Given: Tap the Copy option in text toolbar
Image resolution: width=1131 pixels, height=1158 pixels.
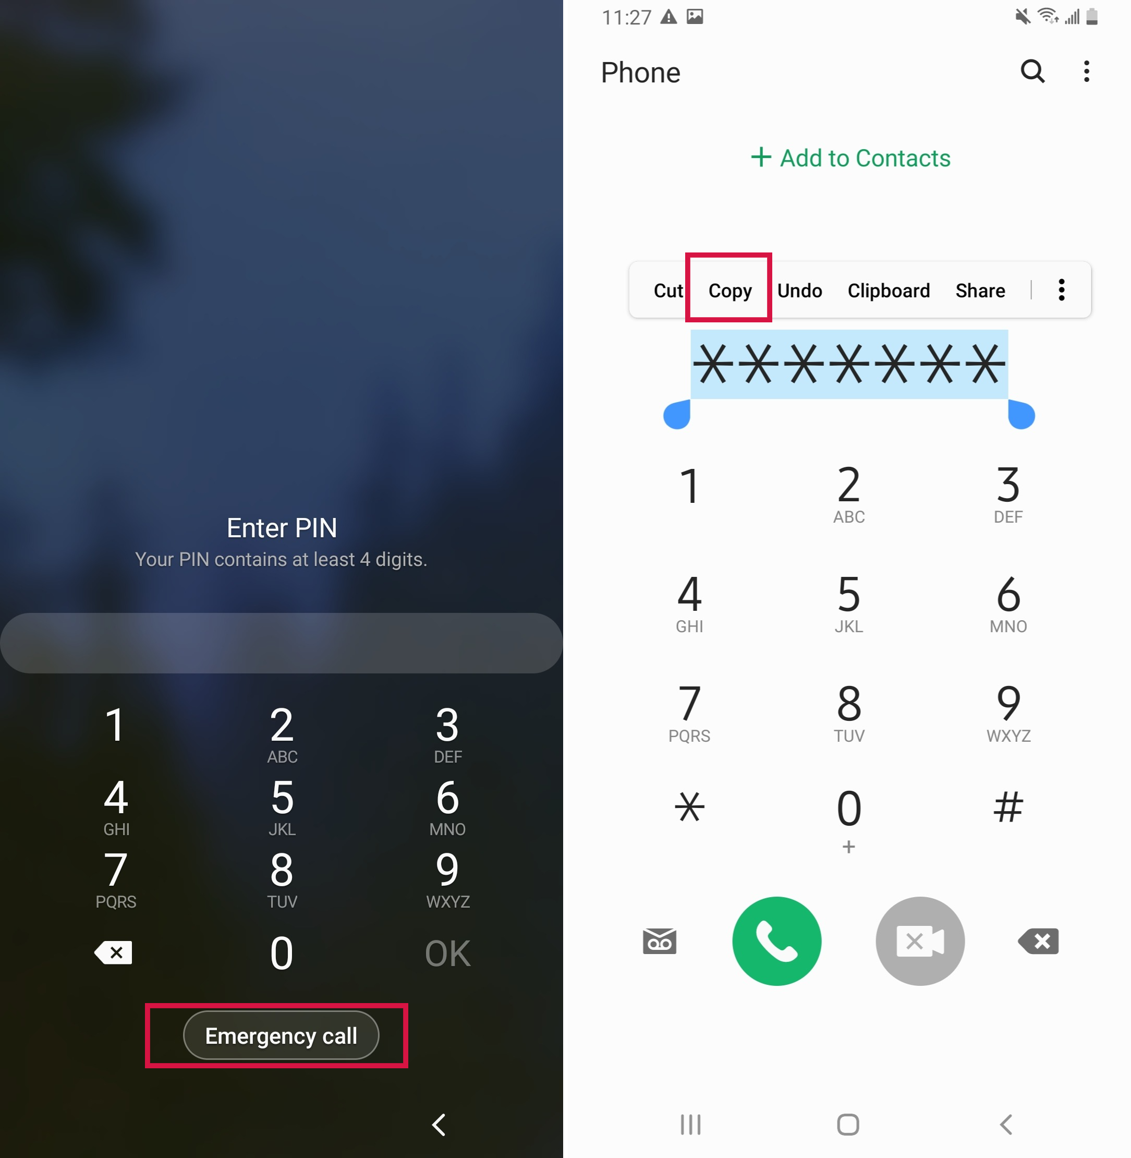Looking at the screenshot, I should coord(728,289).
